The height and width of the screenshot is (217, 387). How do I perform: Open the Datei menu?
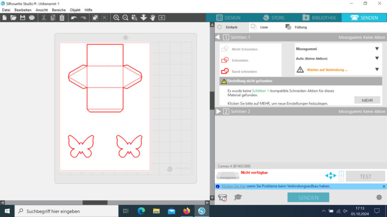pyautogui.click(x=6, y=10)
